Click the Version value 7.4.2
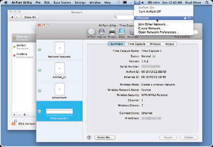The width and height of the screenshot is (213, 147). tap(145, 61)
